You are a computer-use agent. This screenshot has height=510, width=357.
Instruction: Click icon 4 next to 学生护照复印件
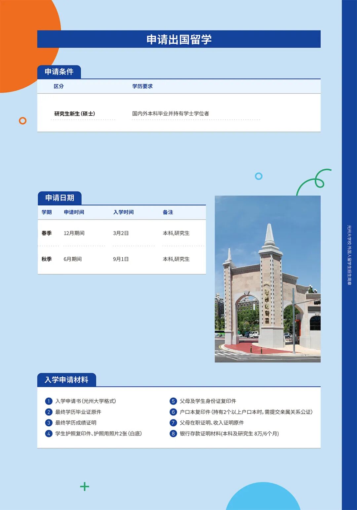tap(48, 433)
